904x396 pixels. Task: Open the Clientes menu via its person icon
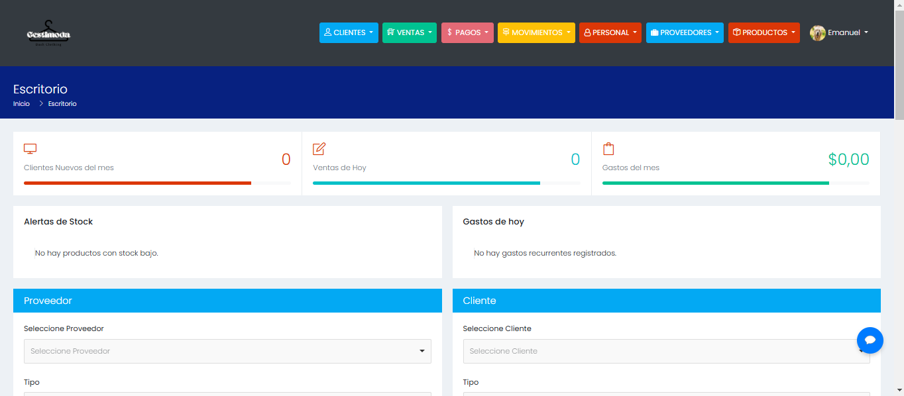pyautogui.click(x=327, y=32)
